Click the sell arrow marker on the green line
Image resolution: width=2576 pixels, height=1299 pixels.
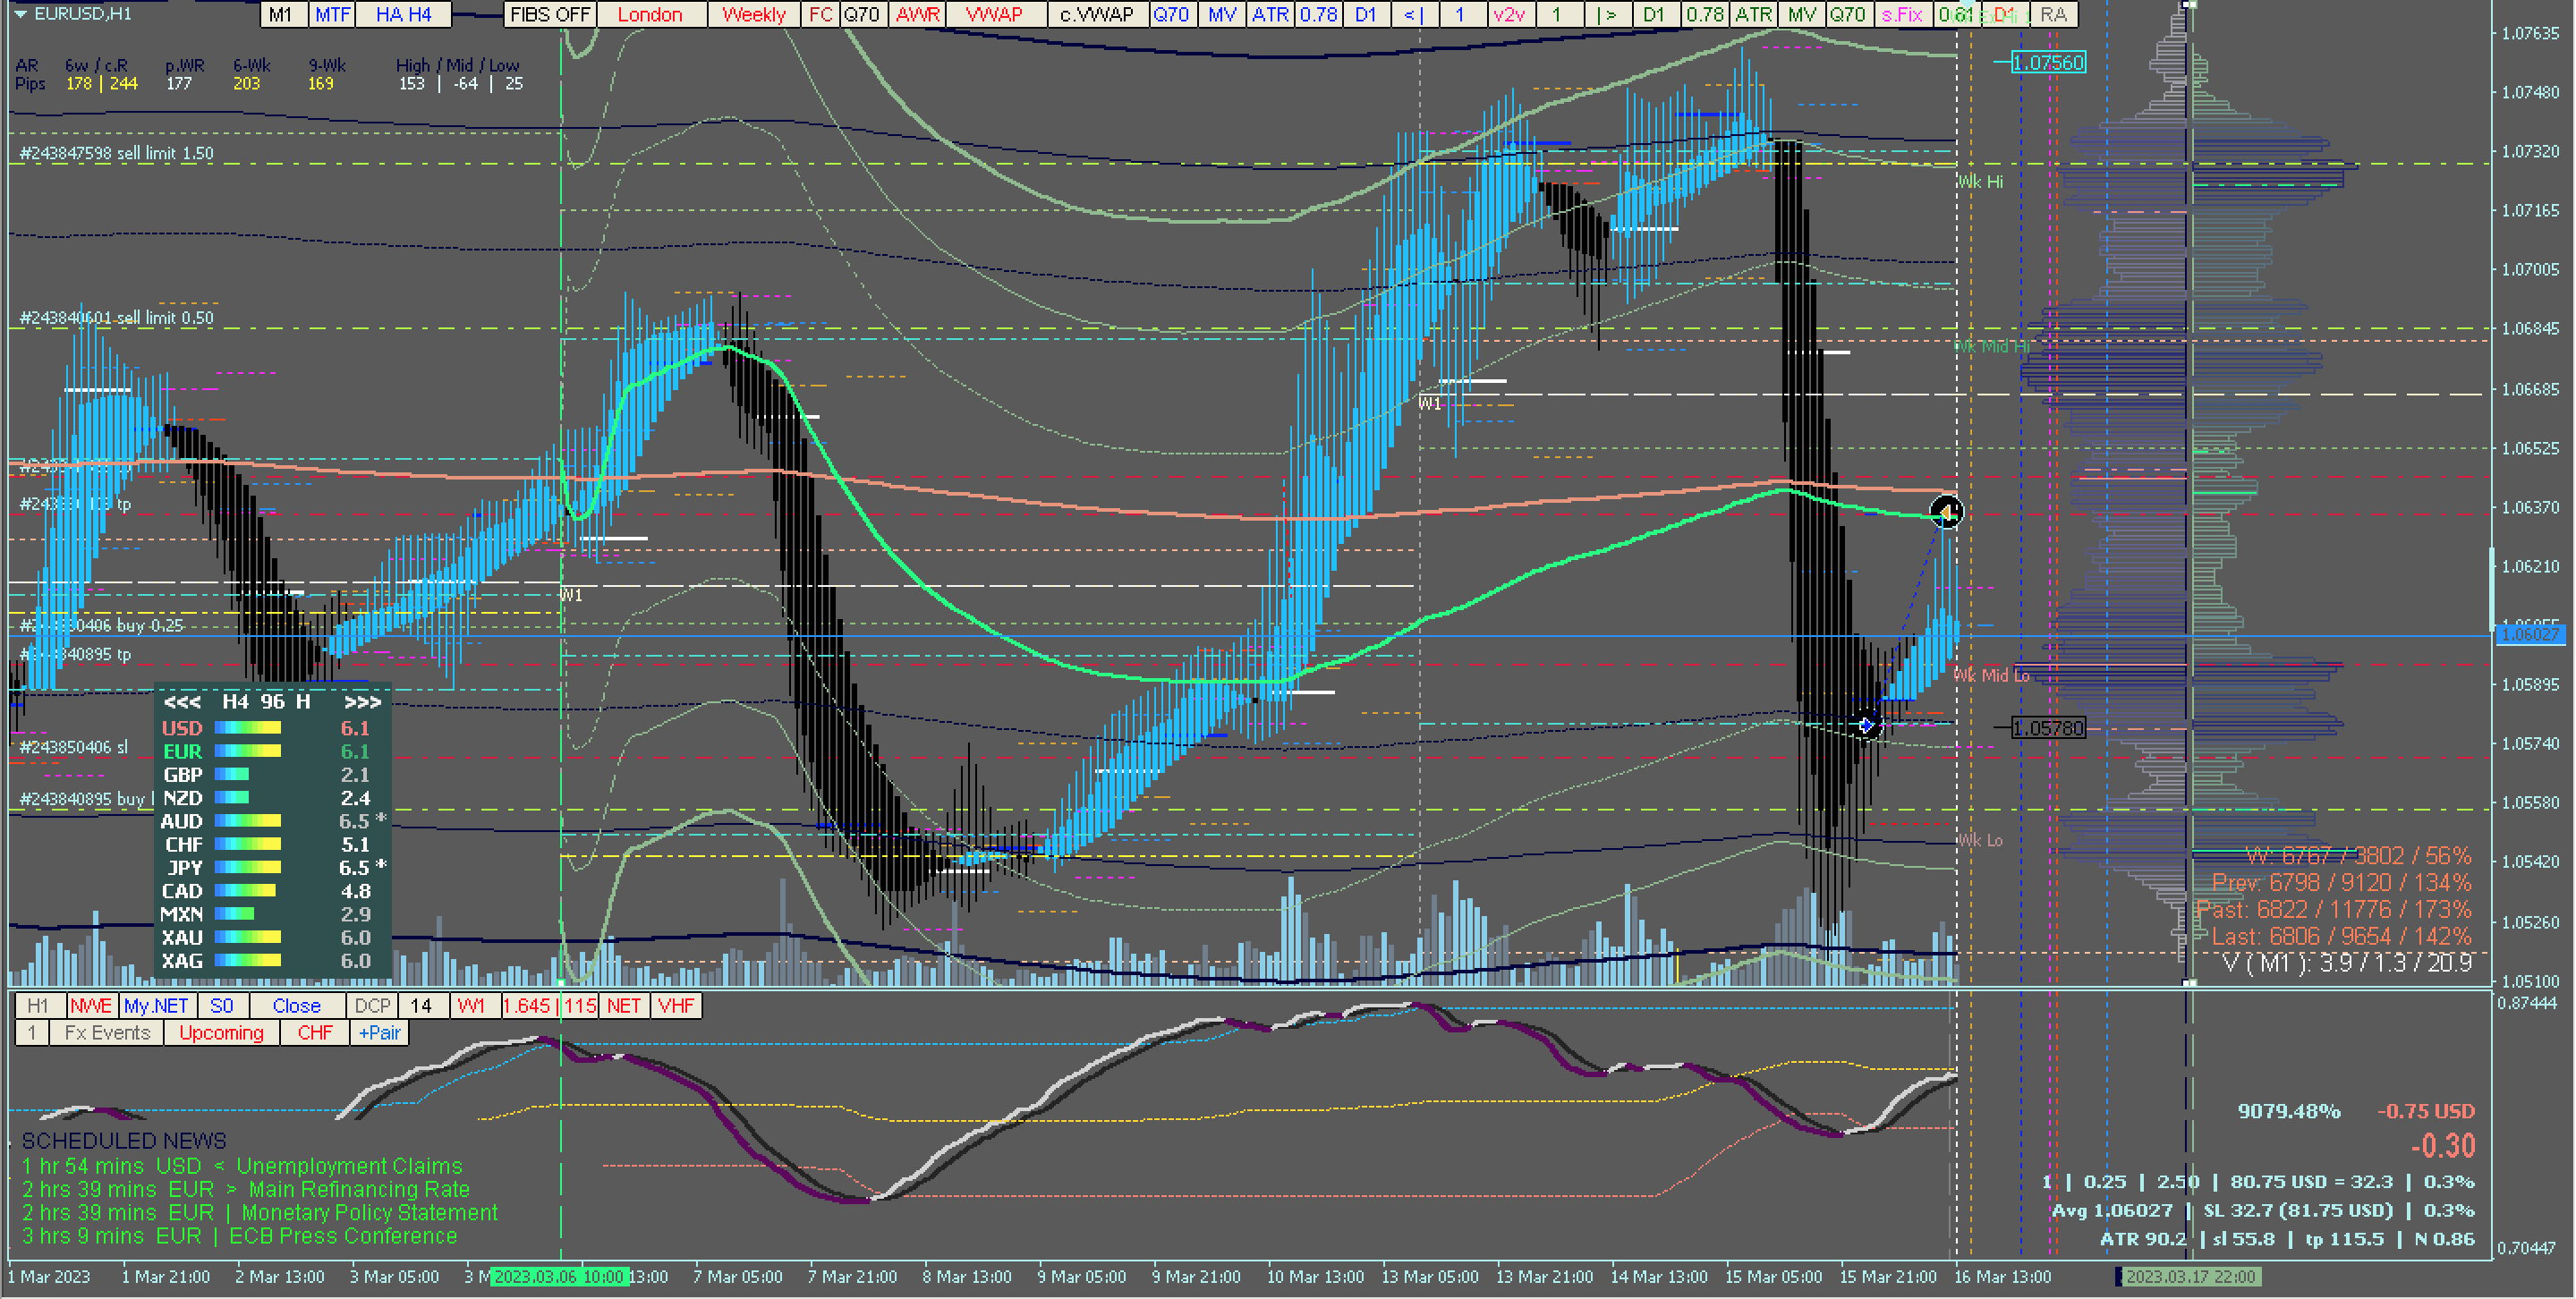point(1946,513)
